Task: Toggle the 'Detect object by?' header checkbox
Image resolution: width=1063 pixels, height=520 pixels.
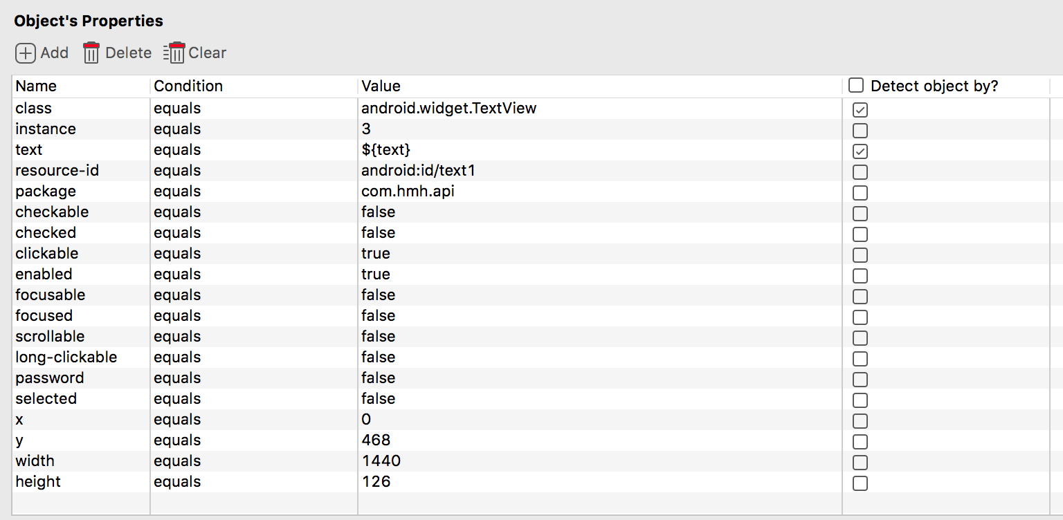Action: [857, 86]
